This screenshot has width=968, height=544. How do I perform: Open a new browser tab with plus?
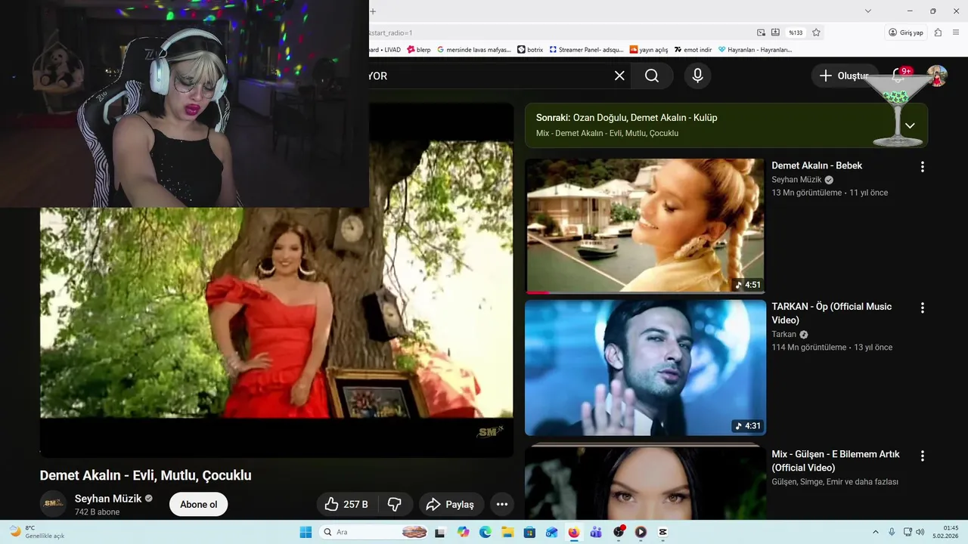[373, 11]
